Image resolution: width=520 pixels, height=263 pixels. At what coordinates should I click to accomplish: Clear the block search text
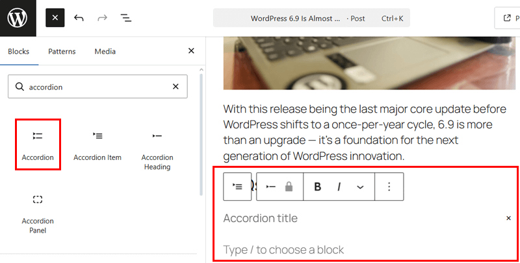pos(175,87)
